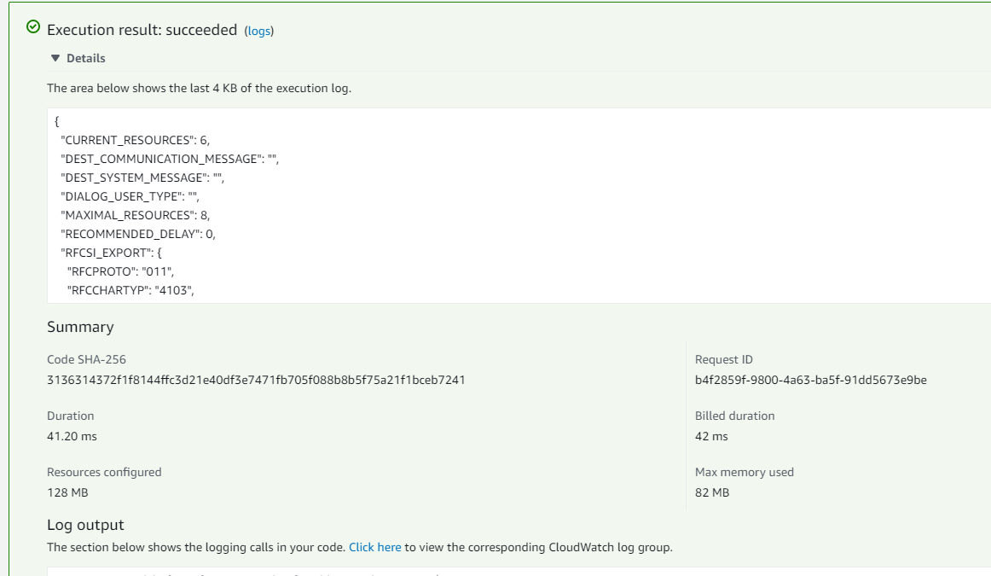Click the 42 ms billed duration value
The image size is (991, 576).
tap(711, 436)
